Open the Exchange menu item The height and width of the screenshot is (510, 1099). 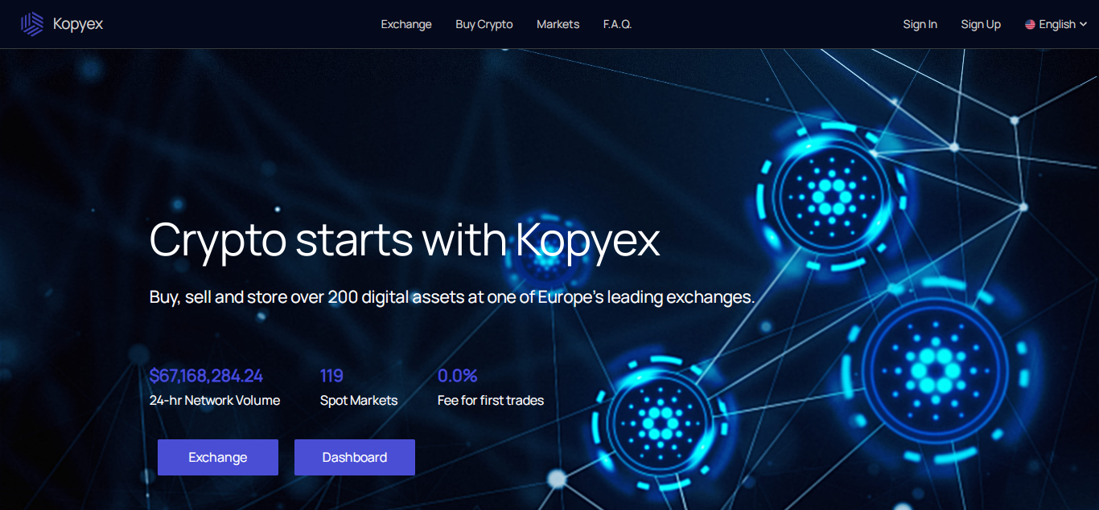tap(406, 24)
